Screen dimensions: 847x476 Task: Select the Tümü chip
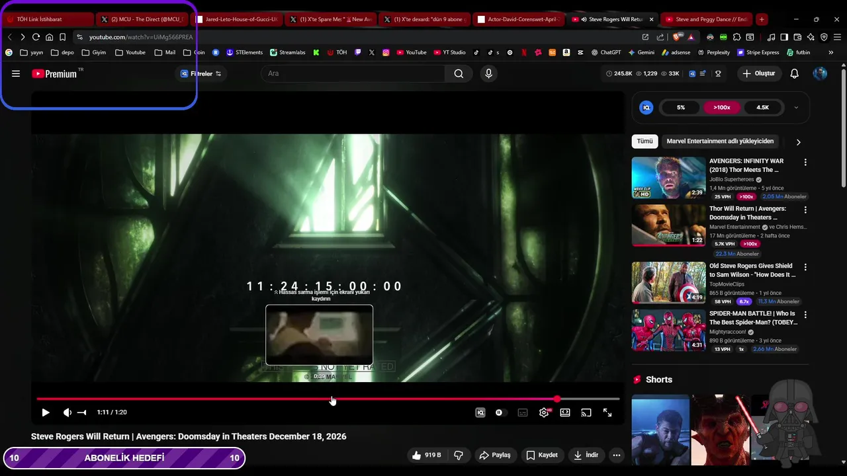645,141
